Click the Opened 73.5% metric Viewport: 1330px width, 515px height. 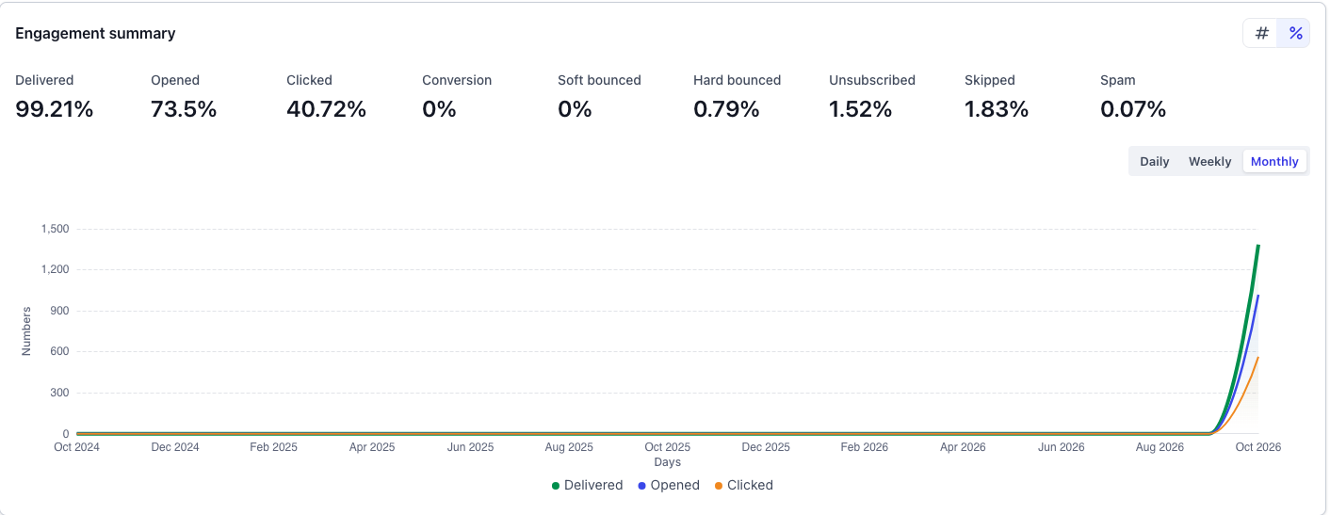(184, 97)
